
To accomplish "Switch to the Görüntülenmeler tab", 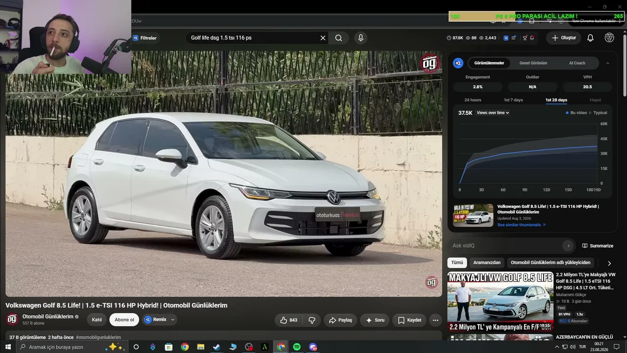I will click(x=489, y=63).
